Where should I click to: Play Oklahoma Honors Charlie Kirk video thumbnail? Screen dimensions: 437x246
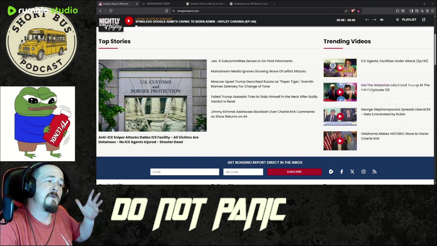[340, 141]
